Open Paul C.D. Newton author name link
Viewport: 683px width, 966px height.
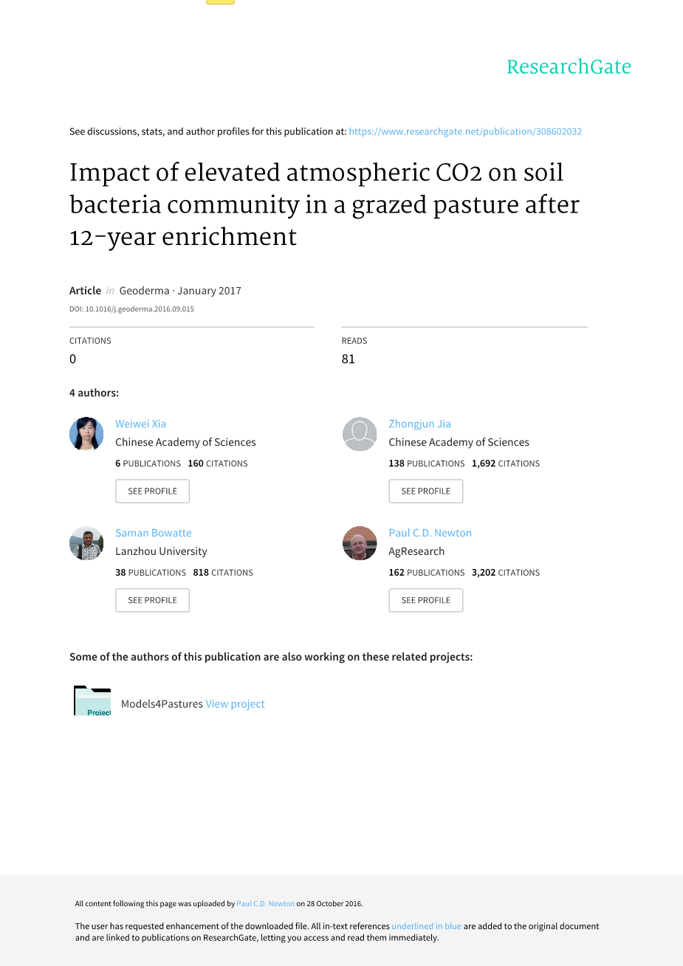[430, 533]
